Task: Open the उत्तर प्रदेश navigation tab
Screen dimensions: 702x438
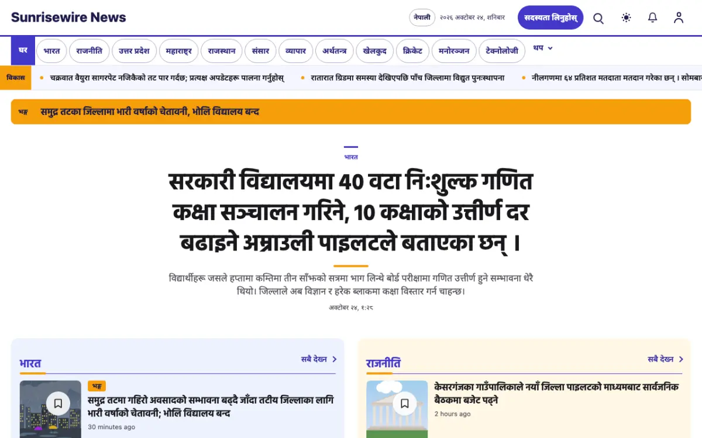Action: pos(134,51)
